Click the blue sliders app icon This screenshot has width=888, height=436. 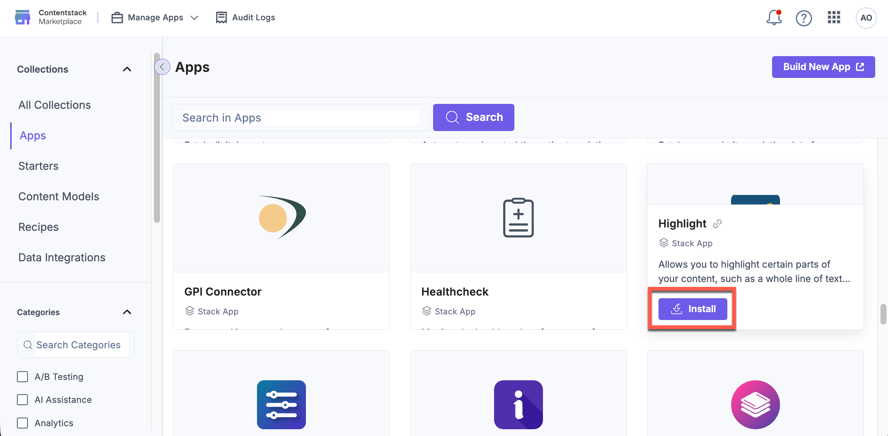click(x=281, y=405)
